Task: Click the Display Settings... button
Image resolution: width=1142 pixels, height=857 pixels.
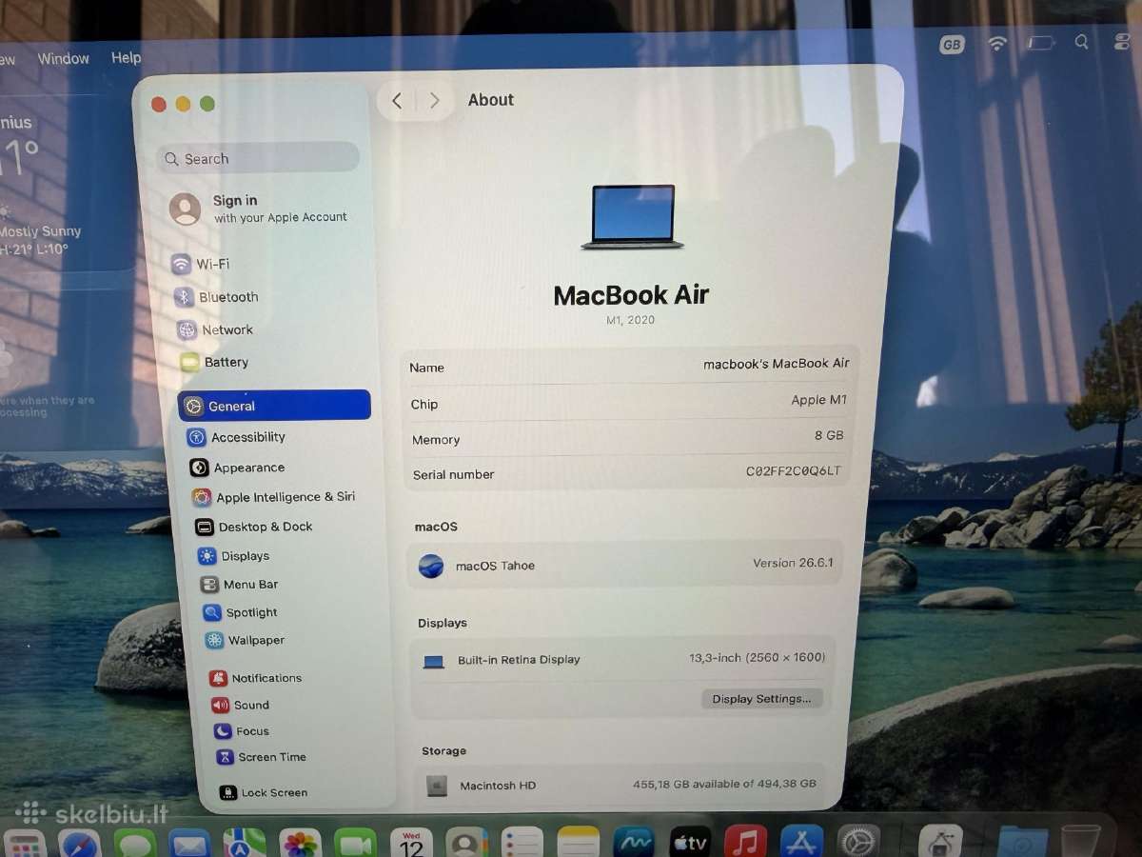Action: tap(761, 699)
